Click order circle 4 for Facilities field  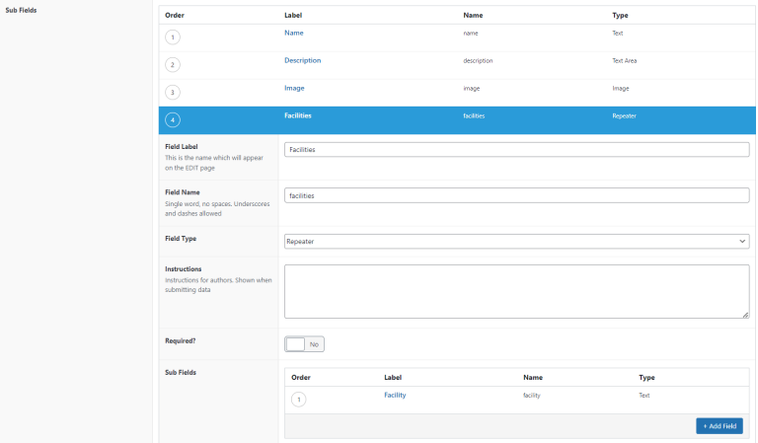coord(174,120)
